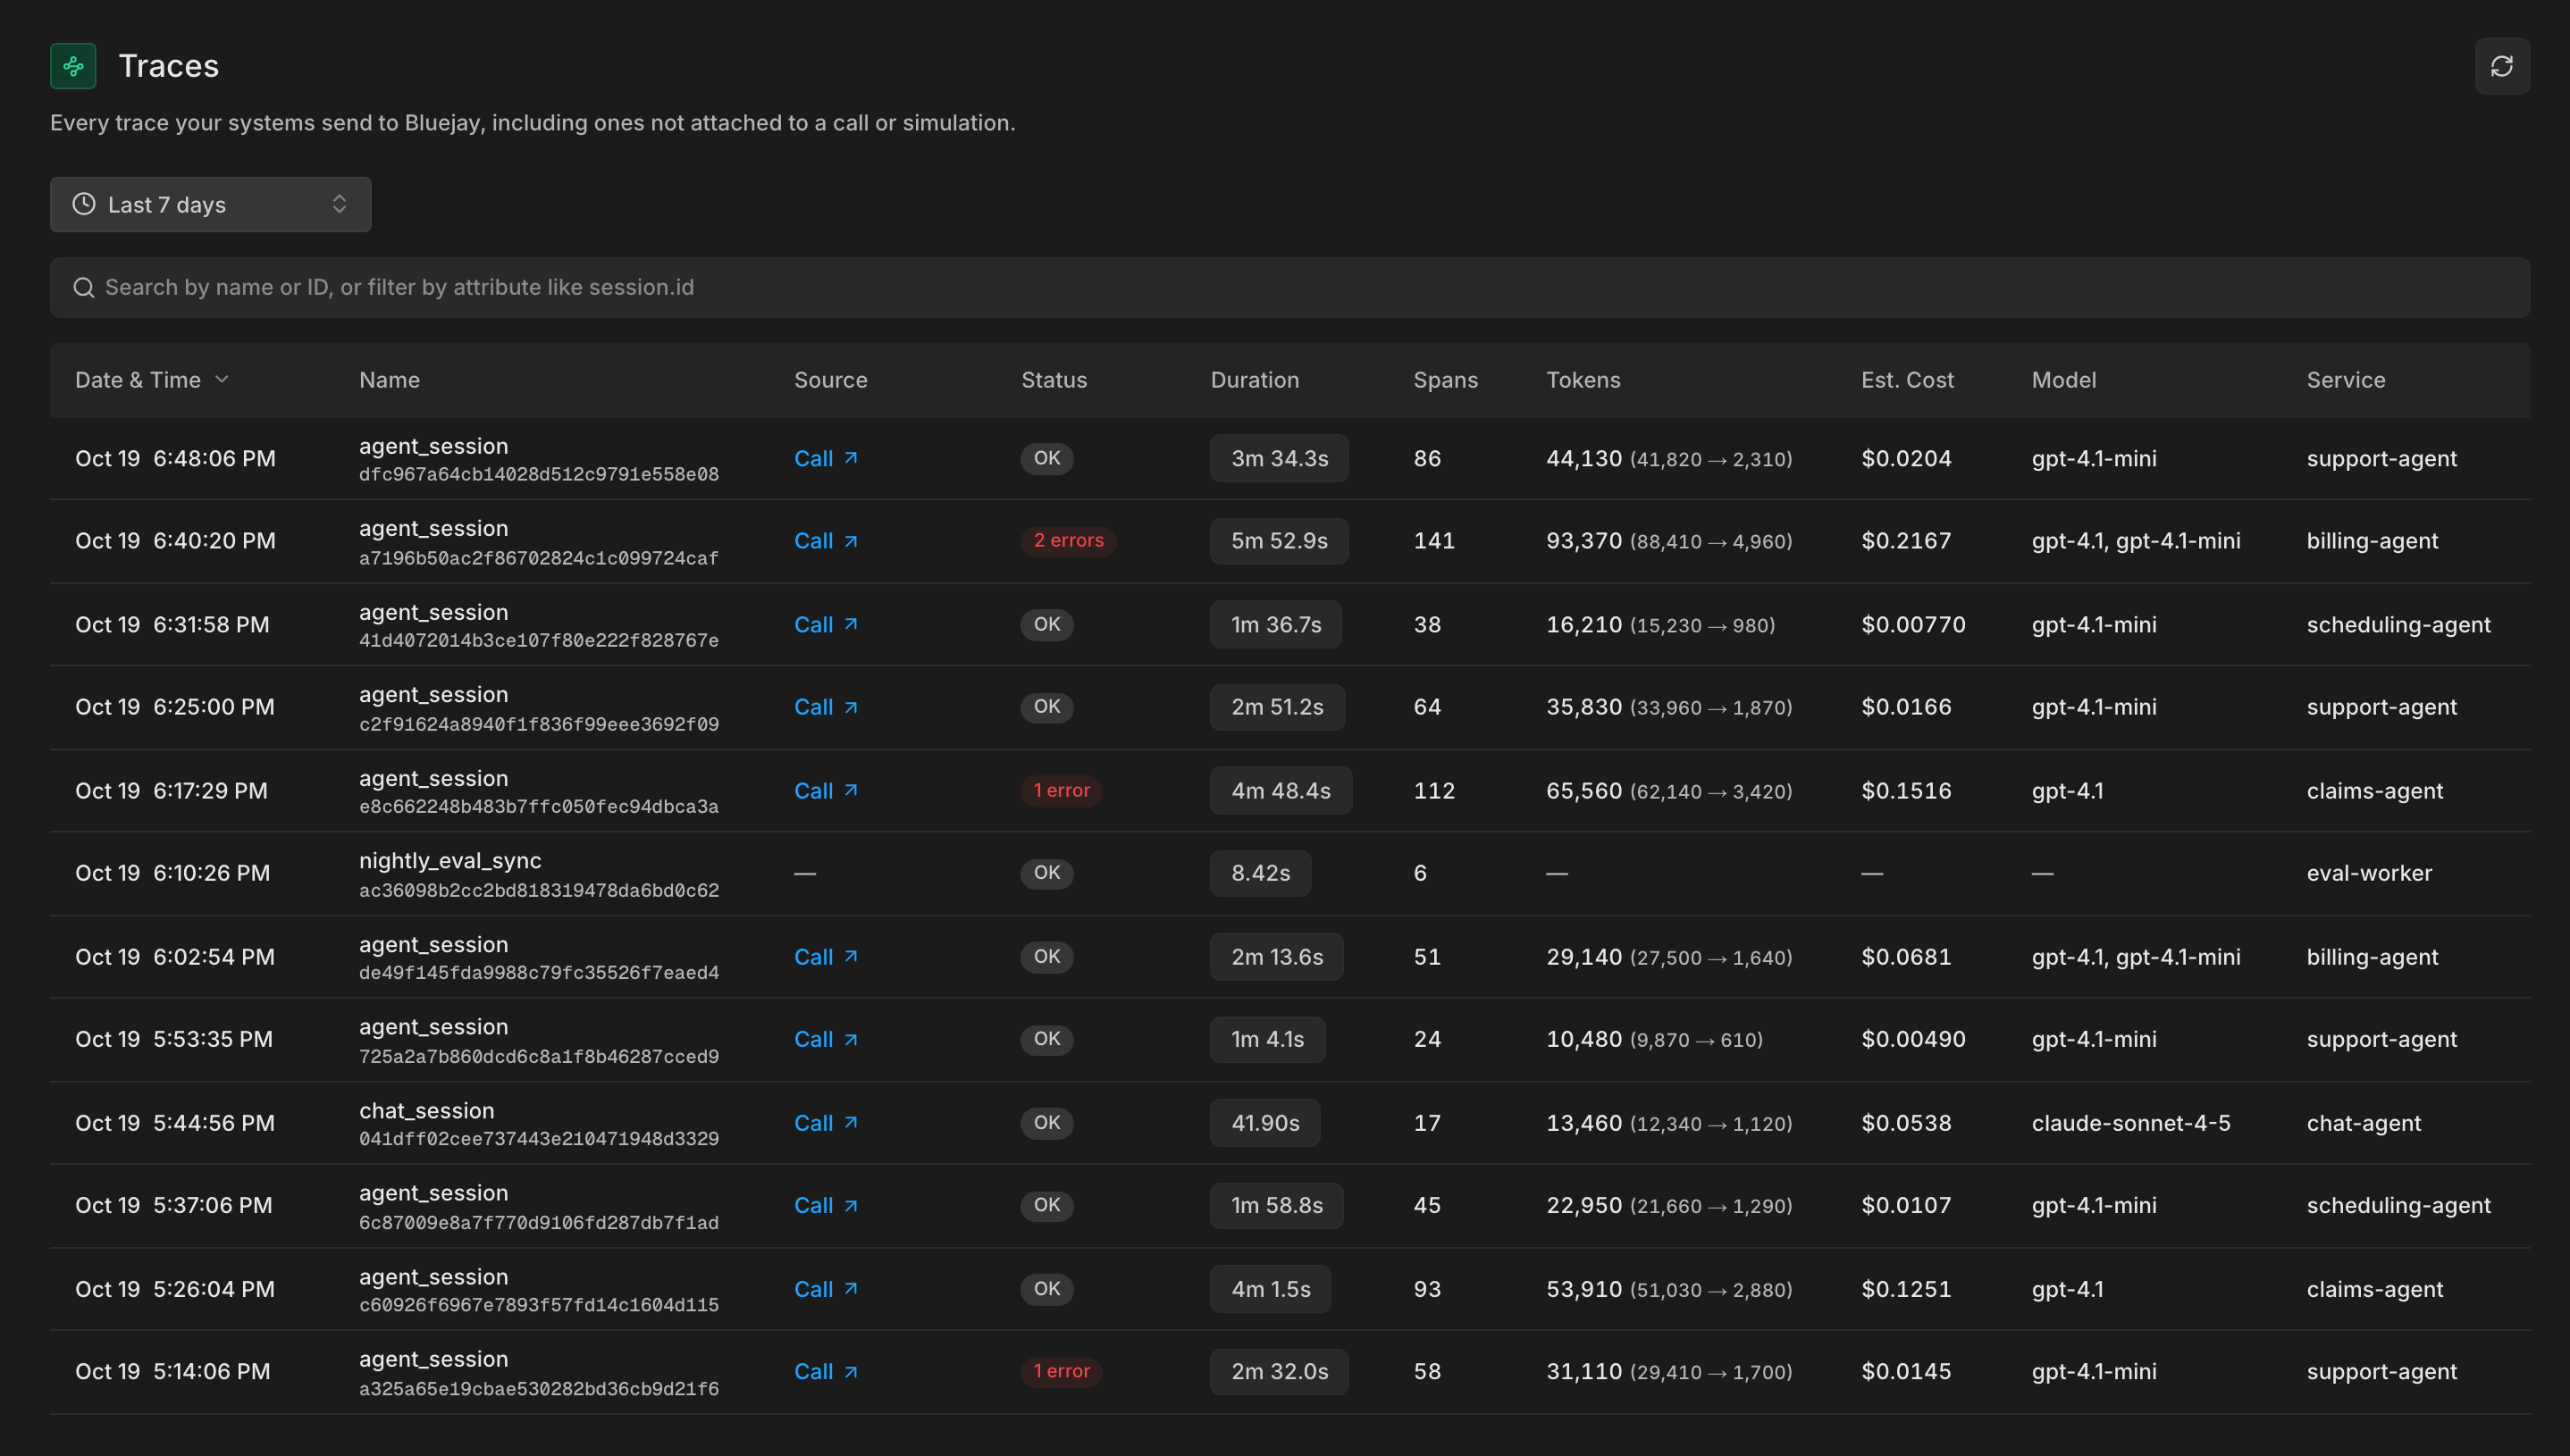This screenshot has height=1456, width=2570.
Task: Sort by the Date & Time column header
Action: pyautogui.click(x=152, y=380)
